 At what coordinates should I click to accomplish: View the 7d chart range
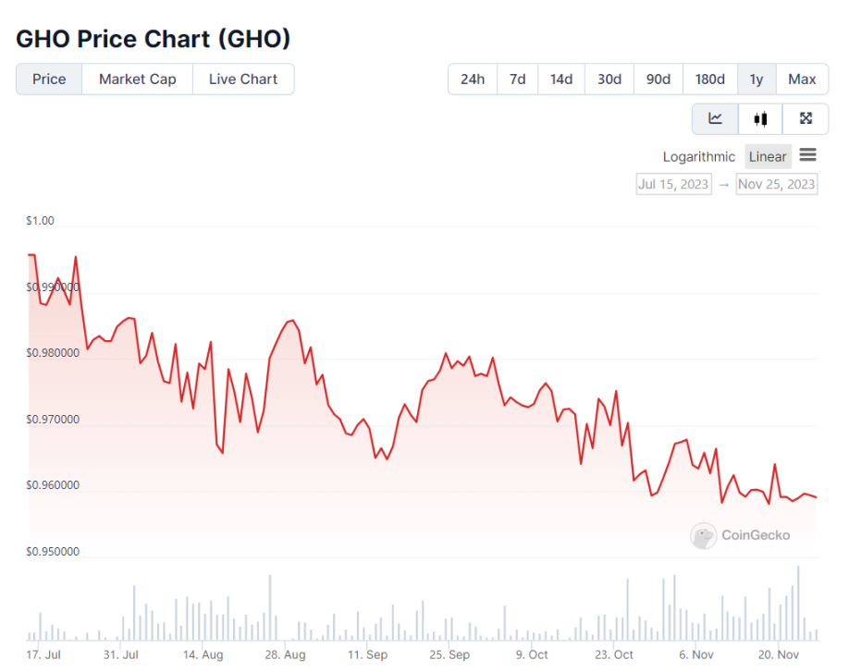[517, 79]
